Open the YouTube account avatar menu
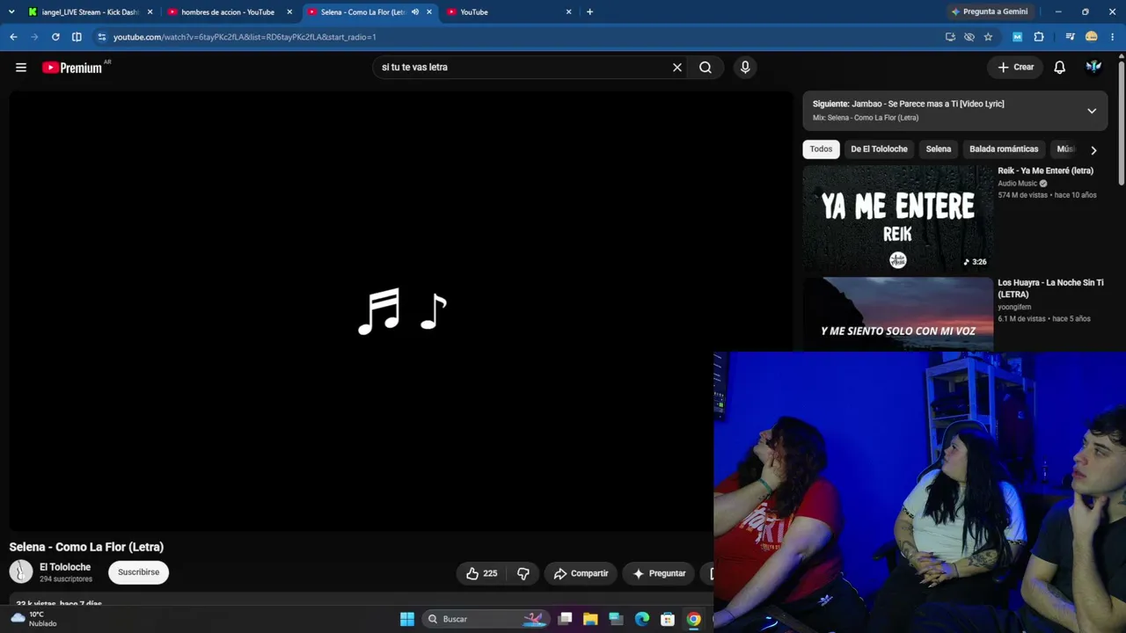Image resolution: width=1126 pixels, height=633 pixels. pyautogui.click(x=1093, y=67)
